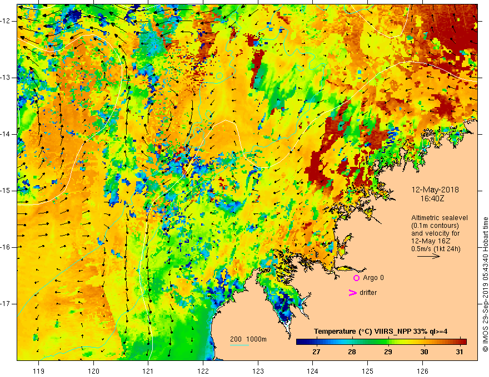
Task: Click the 200 1000m depth label
Action: 248,339
